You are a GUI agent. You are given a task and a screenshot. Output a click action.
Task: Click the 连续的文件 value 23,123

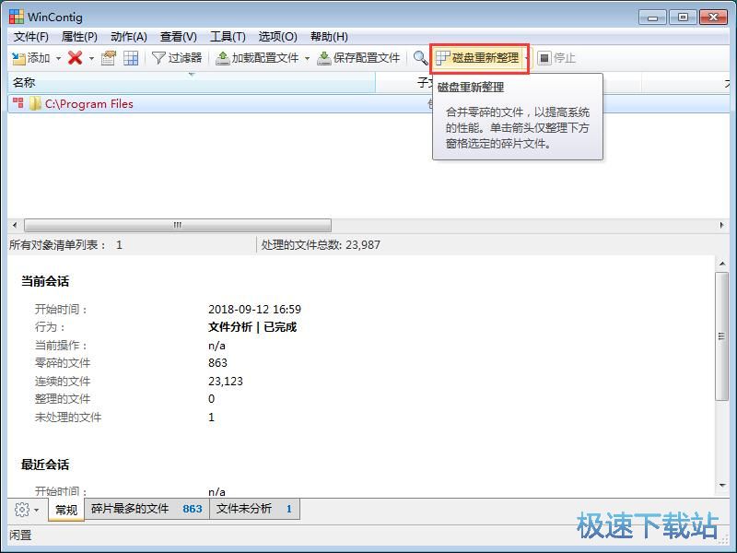[x=226, y=381]
